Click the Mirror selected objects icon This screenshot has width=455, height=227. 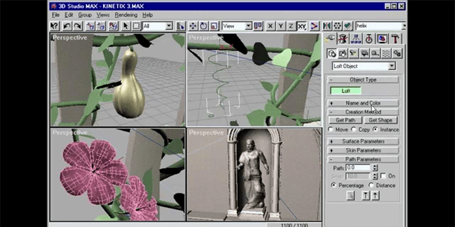(326, 26)
